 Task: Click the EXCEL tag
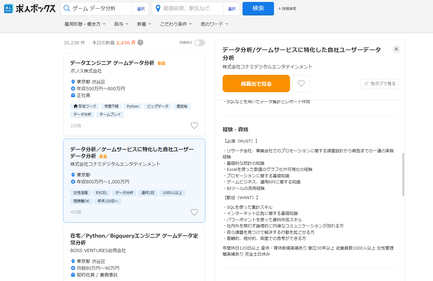(x=102, y=193)
